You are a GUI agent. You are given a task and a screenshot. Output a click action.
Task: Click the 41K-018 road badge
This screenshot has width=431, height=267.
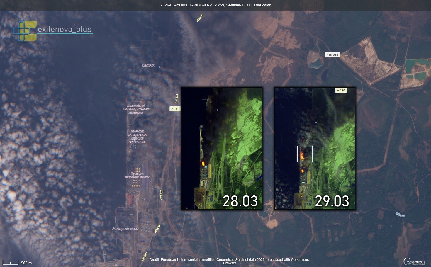(332, 55)
